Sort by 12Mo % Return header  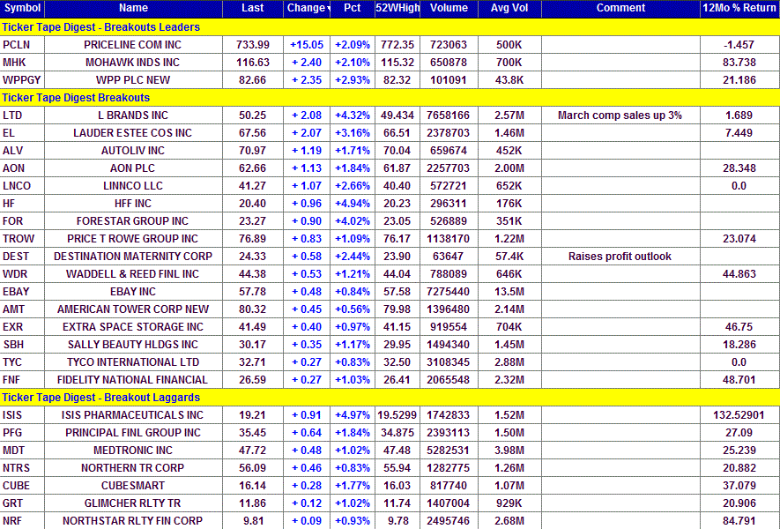pos(739,8)
